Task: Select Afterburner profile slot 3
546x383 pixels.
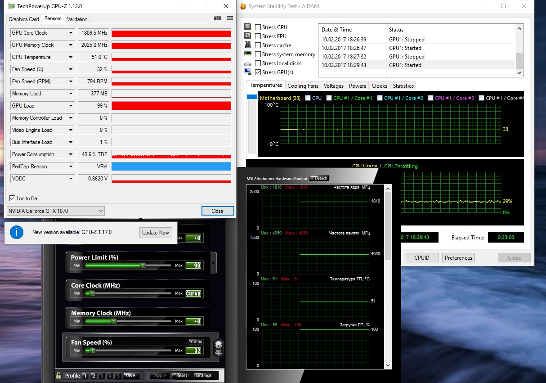Action: (102, 376)
